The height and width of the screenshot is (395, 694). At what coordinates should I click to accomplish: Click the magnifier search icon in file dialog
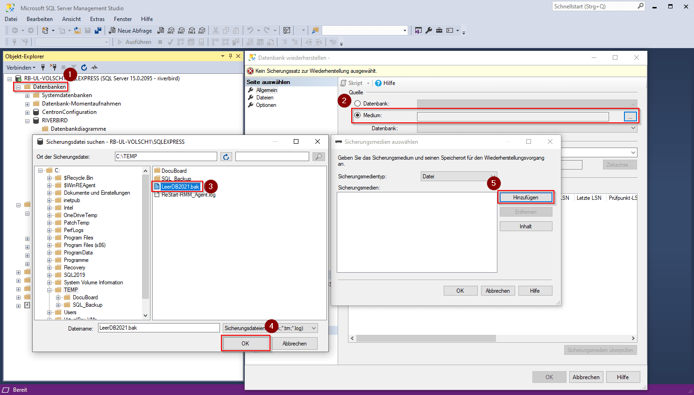[x=319, y=157]
